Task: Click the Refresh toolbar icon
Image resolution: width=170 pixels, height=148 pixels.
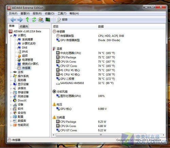Action: coord(34,20)
